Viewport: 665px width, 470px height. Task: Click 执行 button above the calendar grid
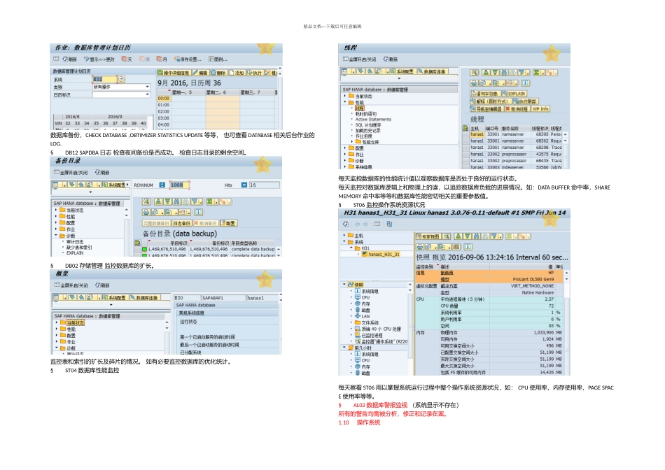pyautogui.click(x=255, y=73)
